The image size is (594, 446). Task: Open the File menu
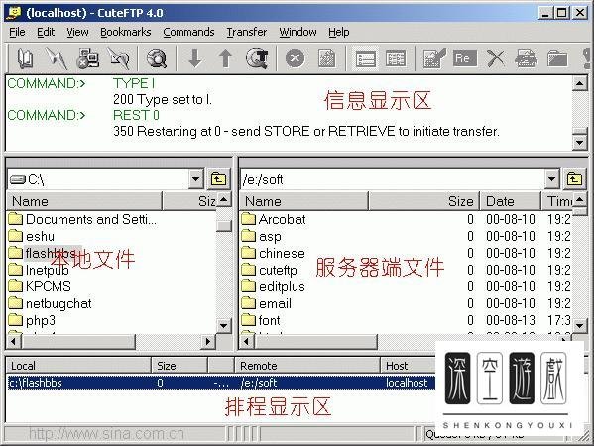[17, 32]
